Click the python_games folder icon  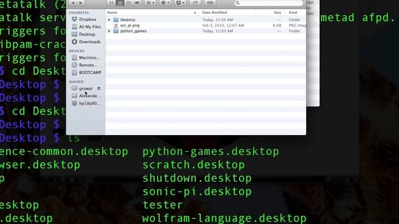116,31
